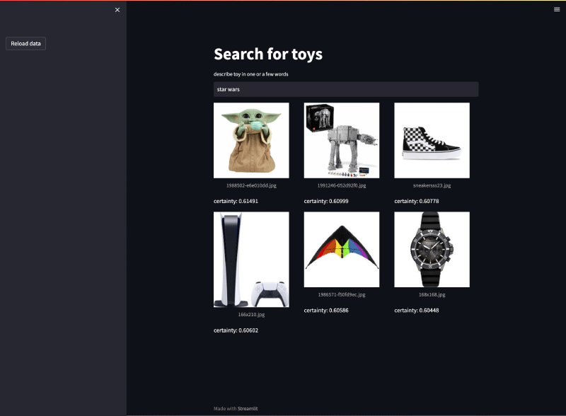566x416 pixels.
Task: Click filename 1988502-e6e010dd.jpg caption
Action: 251,185
